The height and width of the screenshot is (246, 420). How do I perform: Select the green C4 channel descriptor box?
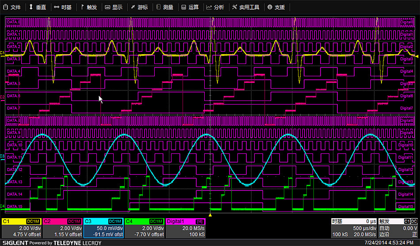pos(145,228)
